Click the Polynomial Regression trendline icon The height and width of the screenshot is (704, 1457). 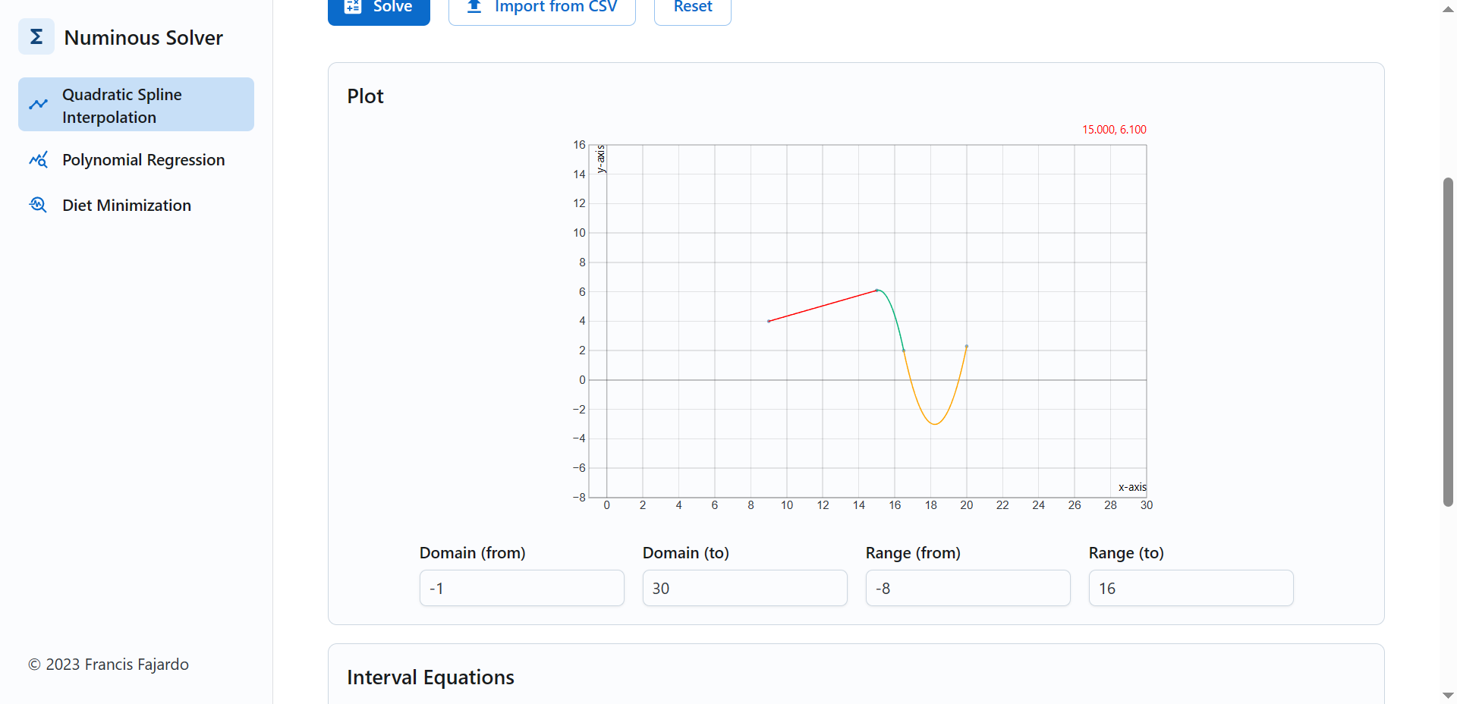click(x=39, y=159)
